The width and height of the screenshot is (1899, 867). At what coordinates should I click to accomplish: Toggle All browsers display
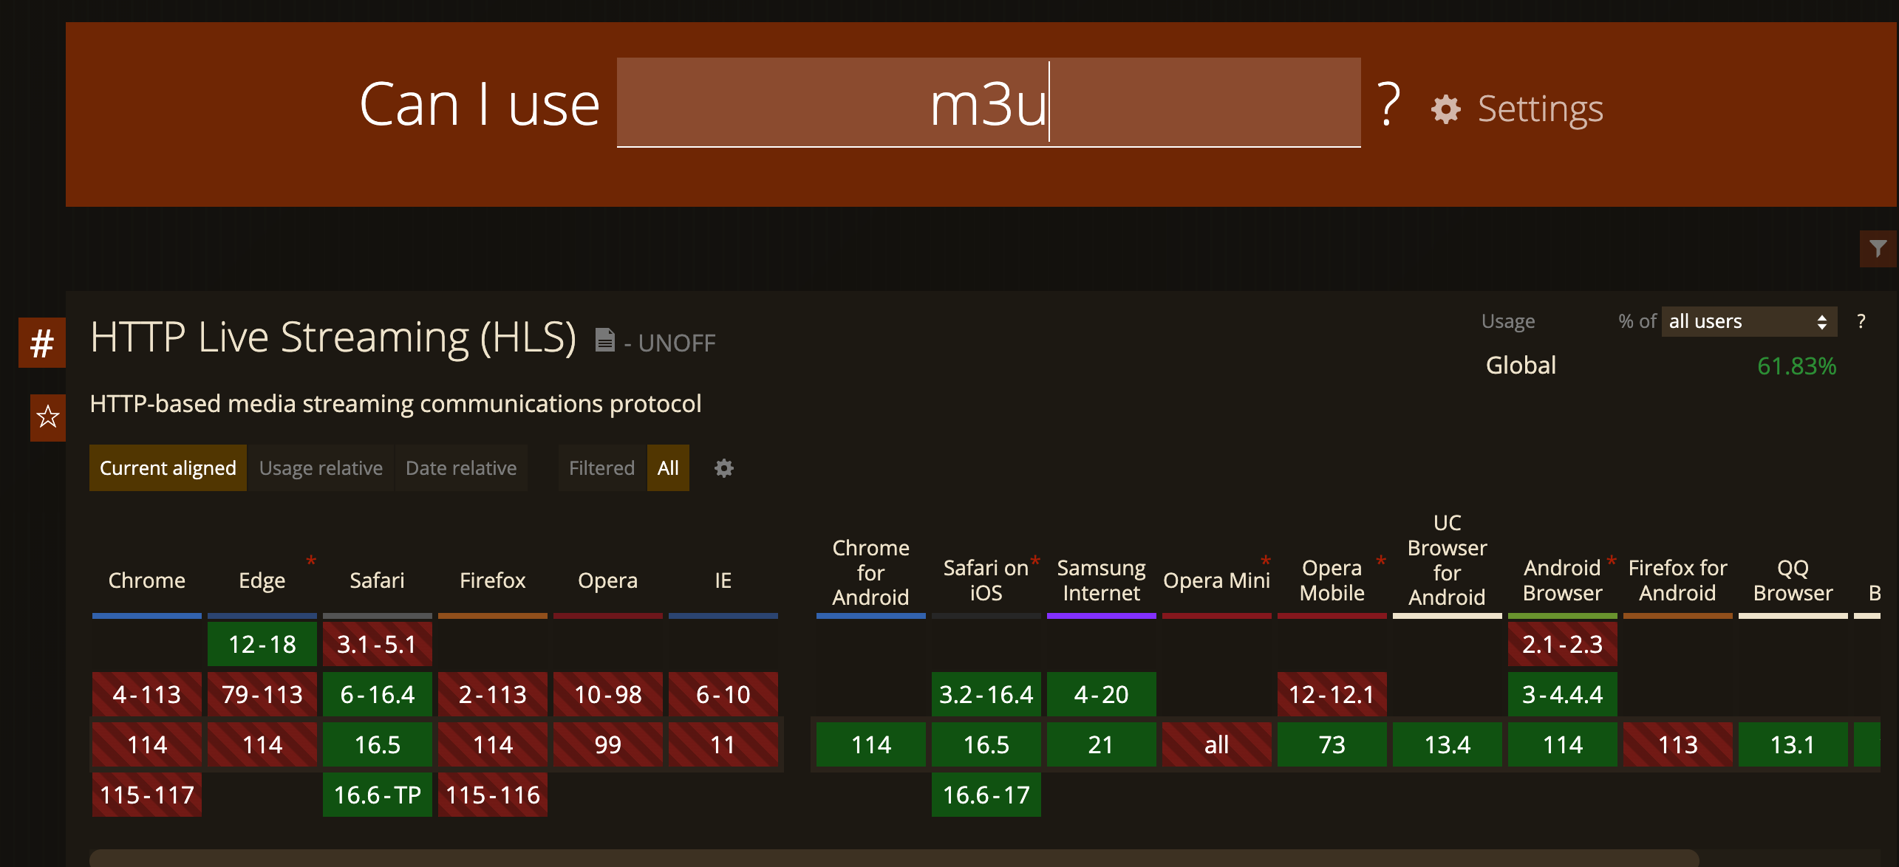pyautogui.click(x=668, y=467)
